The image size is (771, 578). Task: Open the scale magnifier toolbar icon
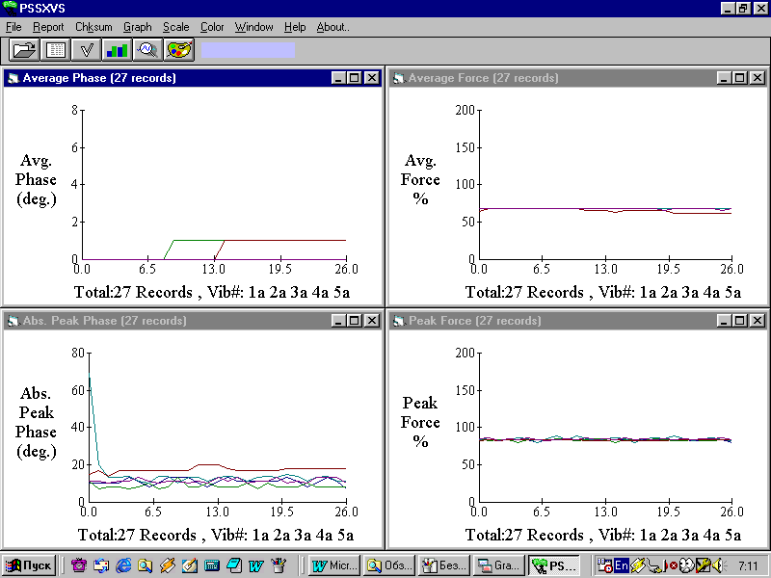coord(147,50)
